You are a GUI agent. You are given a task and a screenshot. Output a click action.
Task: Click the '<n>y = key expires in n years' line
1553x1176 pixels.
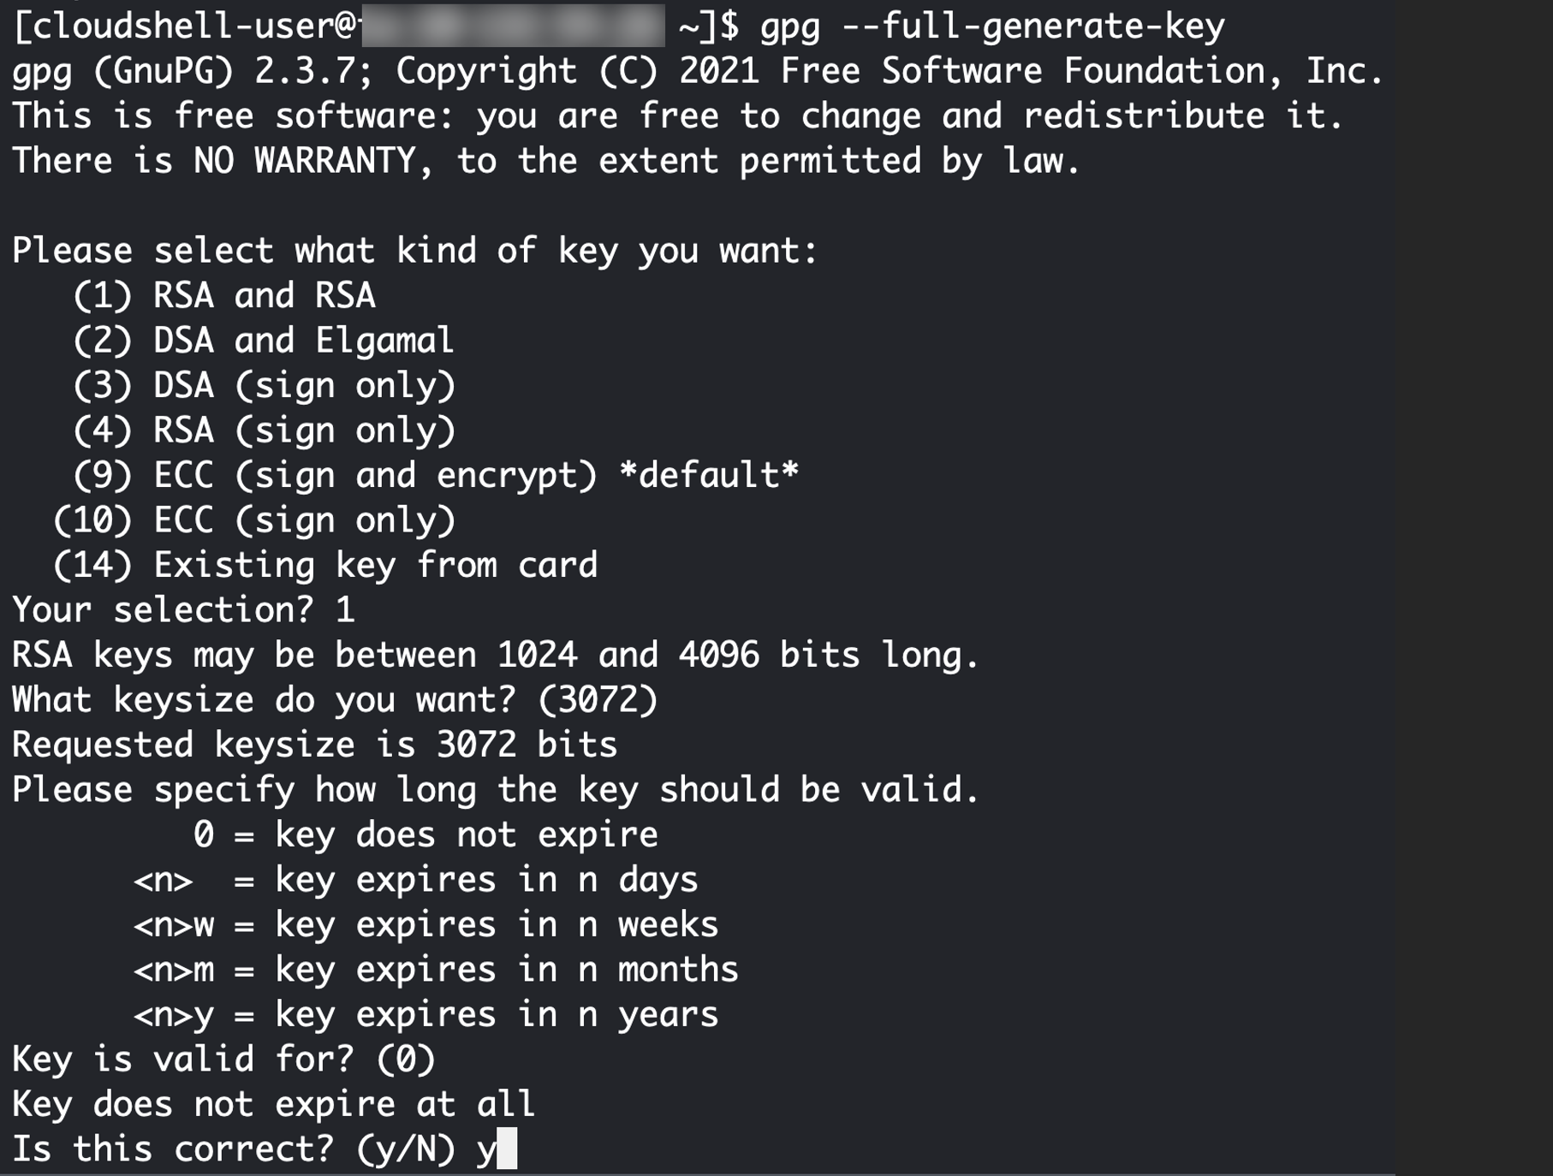coord(425,1015)
